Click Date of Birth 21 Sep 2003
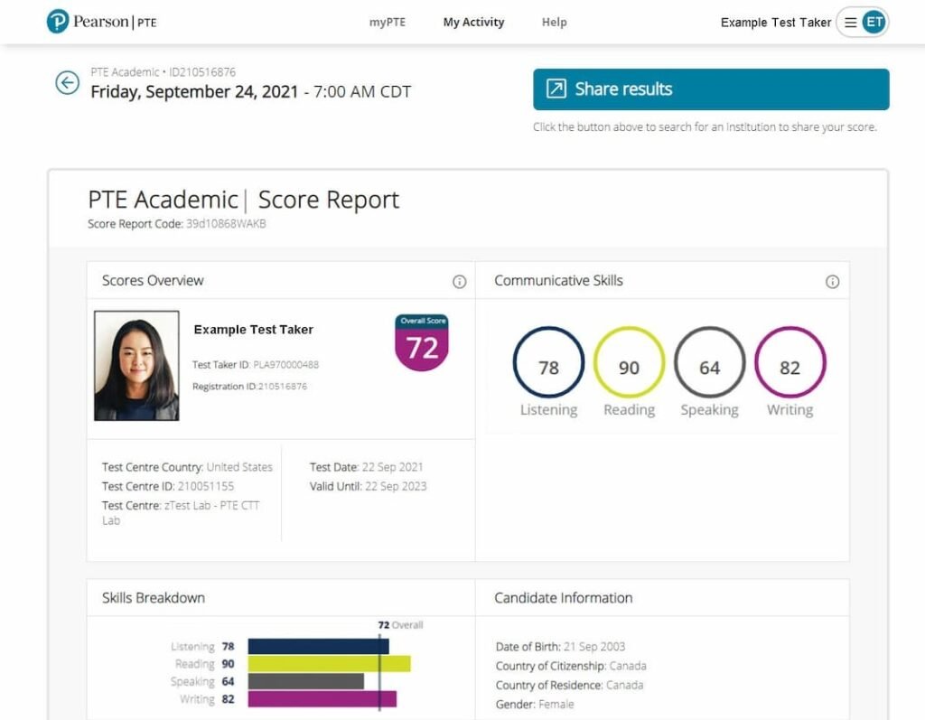Image resolution: width=925 pixels, height=720 pixels. (560, 647)
